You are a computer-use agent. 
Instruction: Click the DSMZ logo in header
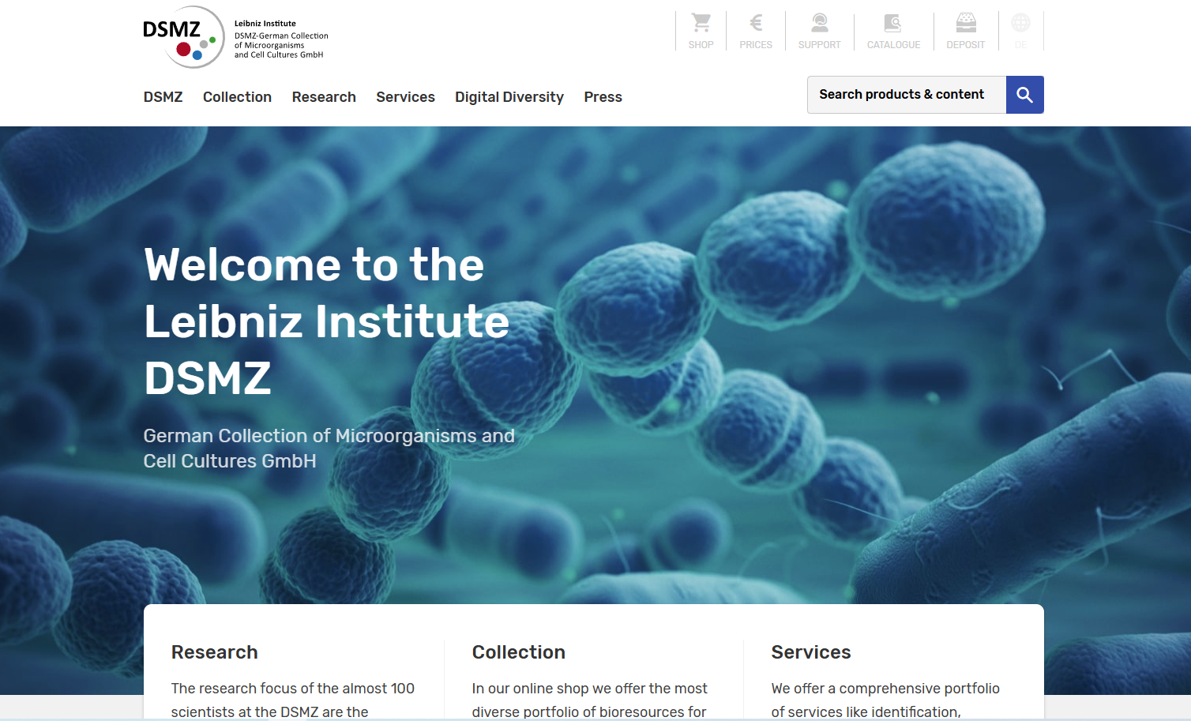coord(184,37)
